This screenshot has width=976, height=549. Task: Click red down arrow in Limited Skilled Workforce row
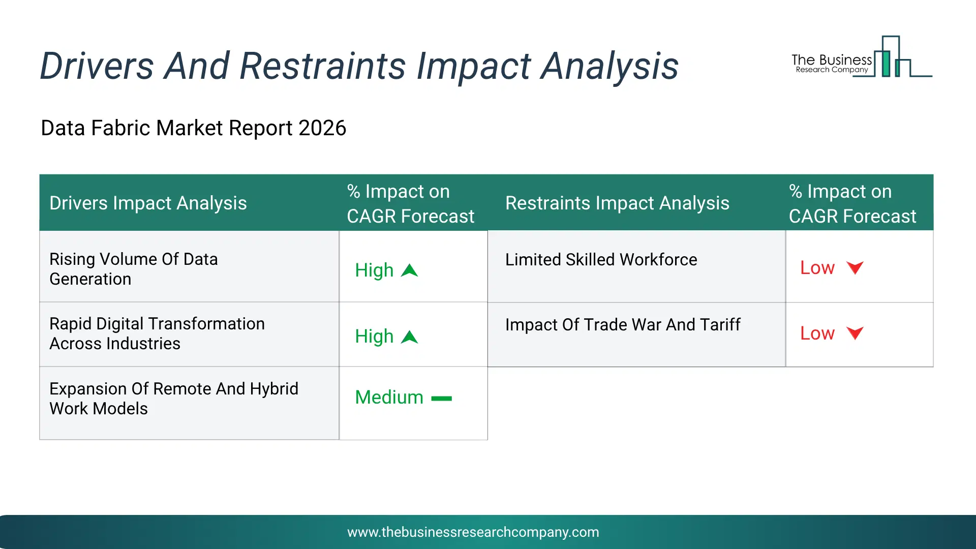[x=855, y=267]
